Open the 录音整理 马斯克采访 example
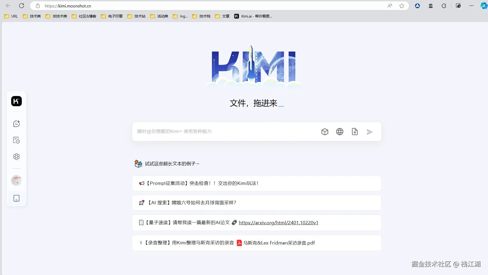 (257, 243)
